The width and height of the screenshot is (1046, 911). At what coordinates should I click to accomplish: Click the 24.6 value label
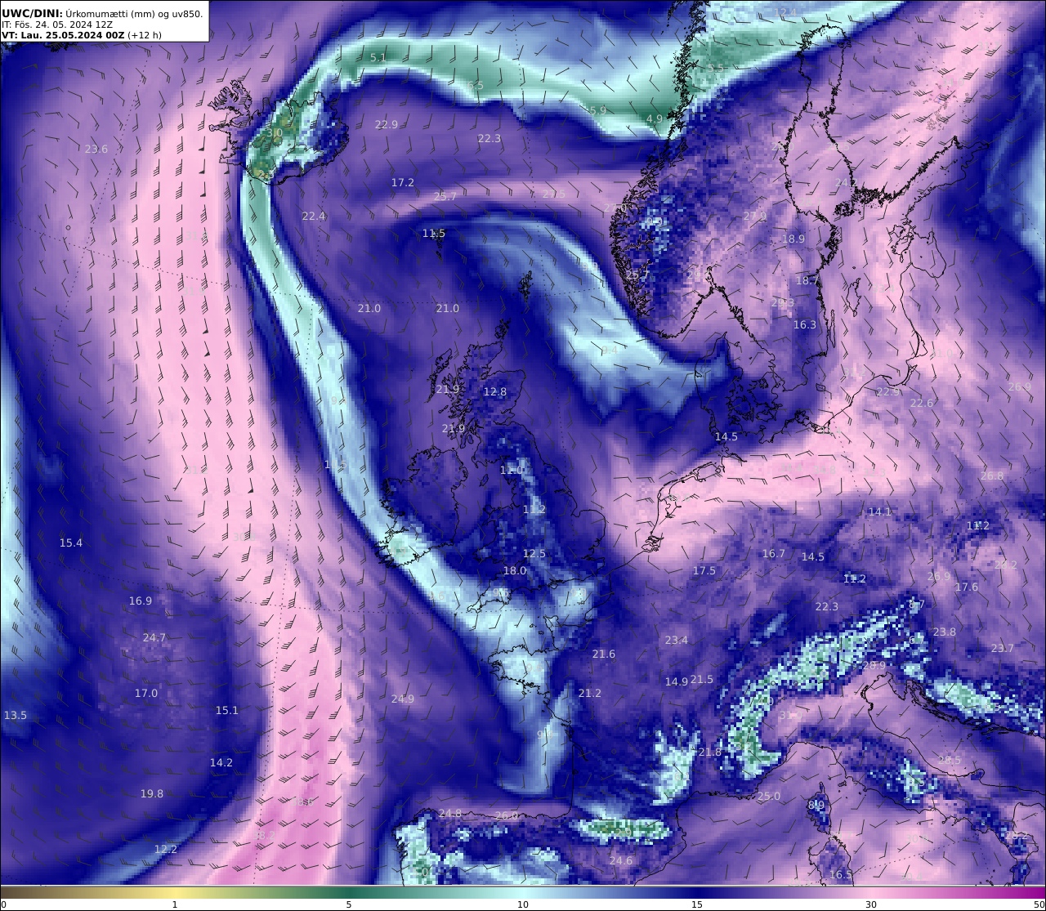(621, 860)
